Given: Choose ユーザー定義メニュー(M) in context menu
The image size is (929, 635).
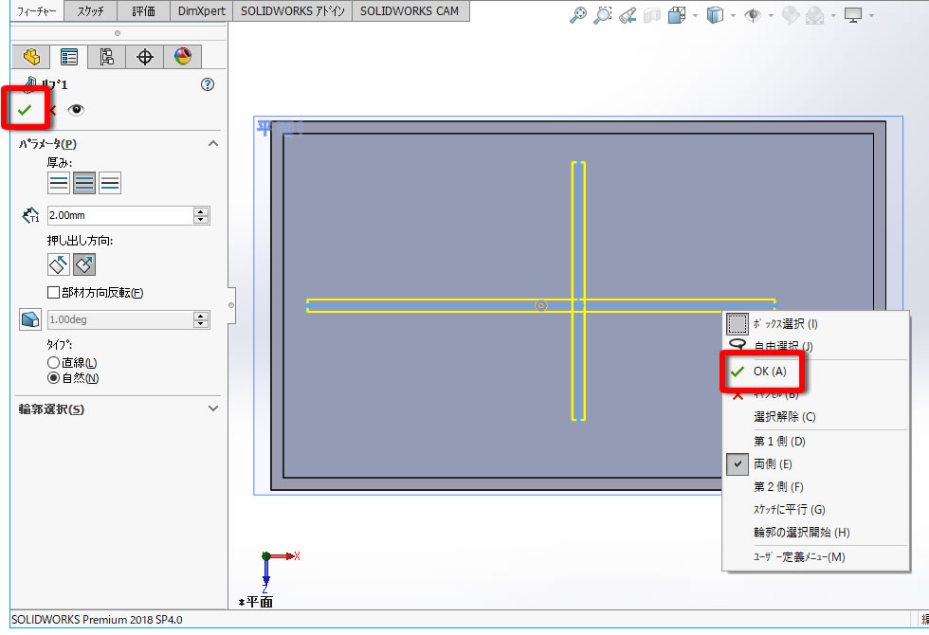Looking at the screenshot, I should click(815, 557).
